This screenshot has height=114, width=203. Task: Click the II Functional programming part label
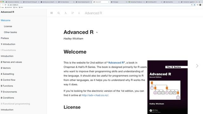click(x=15, y=104)
